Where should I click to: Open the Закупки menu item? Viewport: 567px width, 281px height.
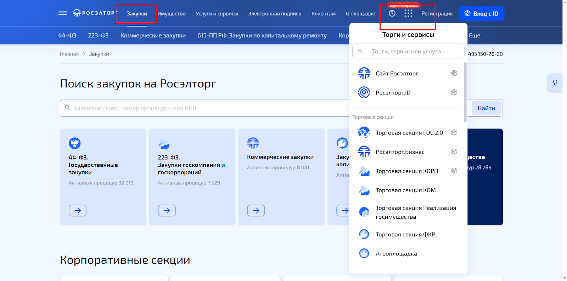(137, 13)
